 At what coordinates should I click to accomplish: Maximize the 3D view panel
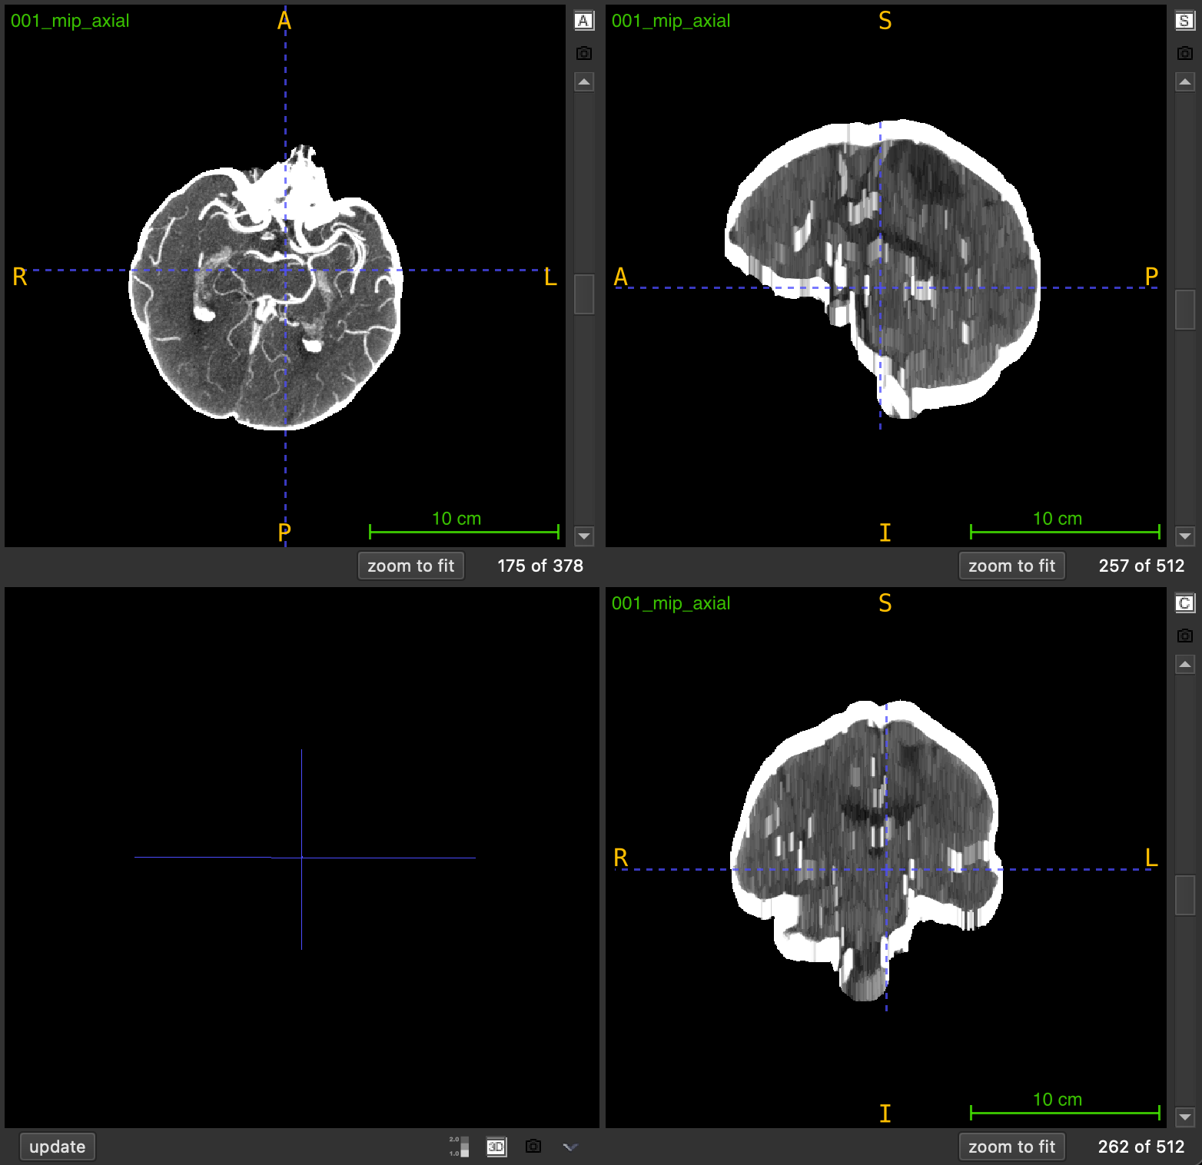pos(496,1147)
